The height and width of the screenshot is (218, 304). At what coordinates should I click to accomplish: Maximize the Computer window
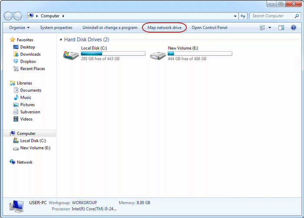point(281,3)
